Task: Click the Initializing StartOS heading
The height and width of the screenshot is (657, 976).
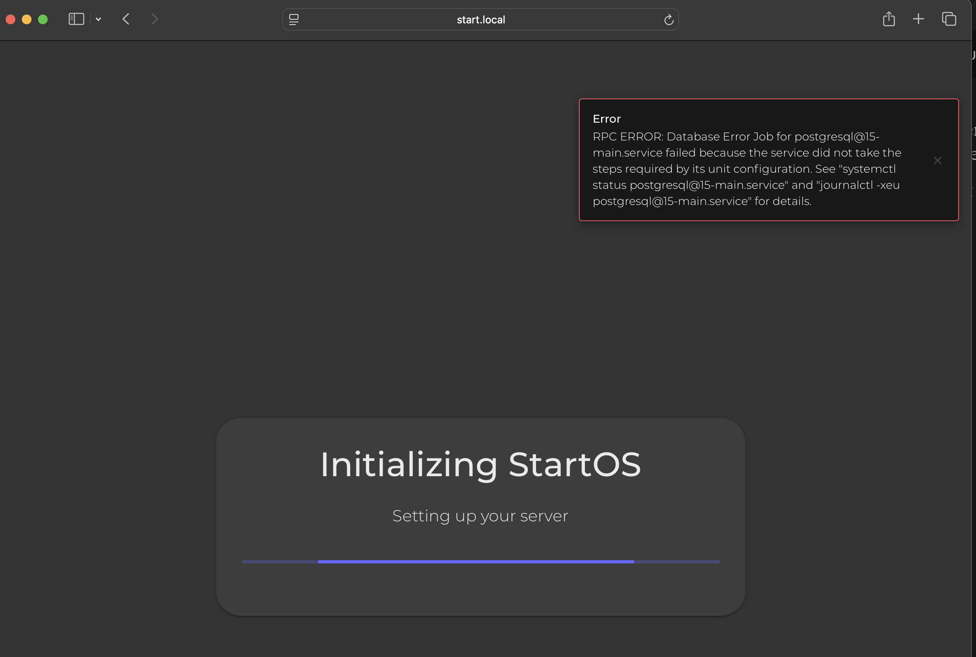Action: click(x=480, y=464)
